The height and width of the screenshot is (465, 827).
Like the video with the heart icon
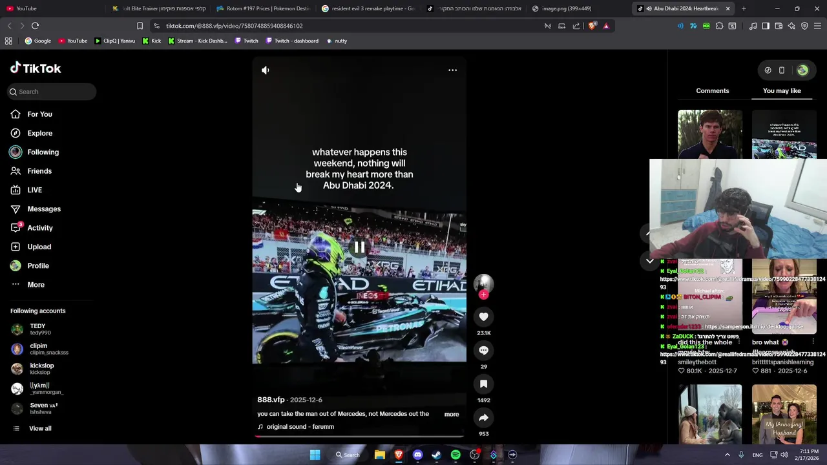[483, 316]
